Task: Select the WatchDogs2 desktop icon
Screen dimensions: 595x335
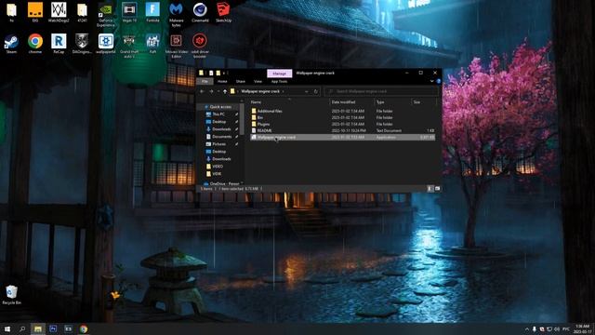Action: [59, 12]
